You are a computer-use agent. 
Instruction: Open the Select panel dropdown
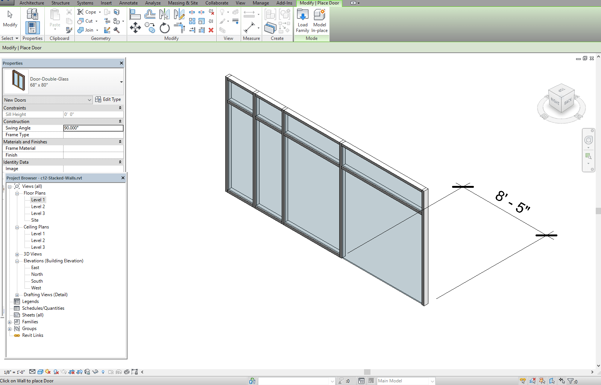coord(10,38)
